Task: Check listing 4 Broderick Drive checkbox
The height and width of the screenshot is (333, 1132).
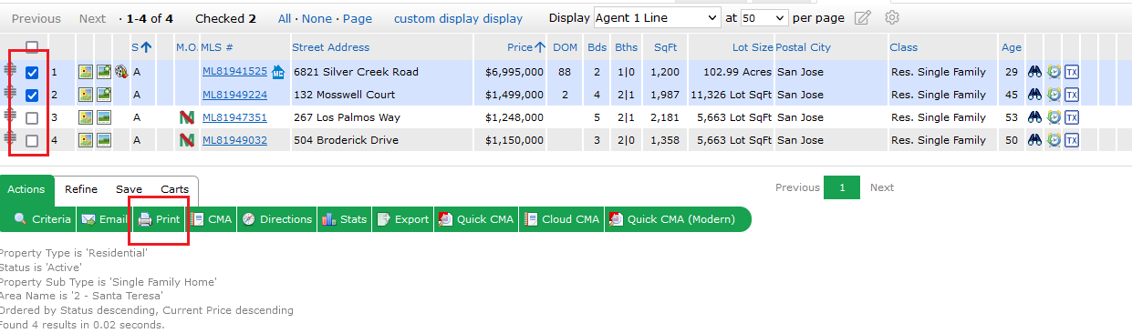Action: [32, 141]
